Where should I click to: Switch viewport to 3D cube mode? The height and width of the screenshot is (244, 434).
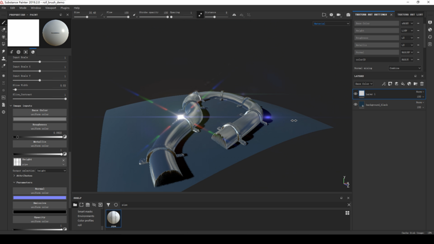(331, 15)
